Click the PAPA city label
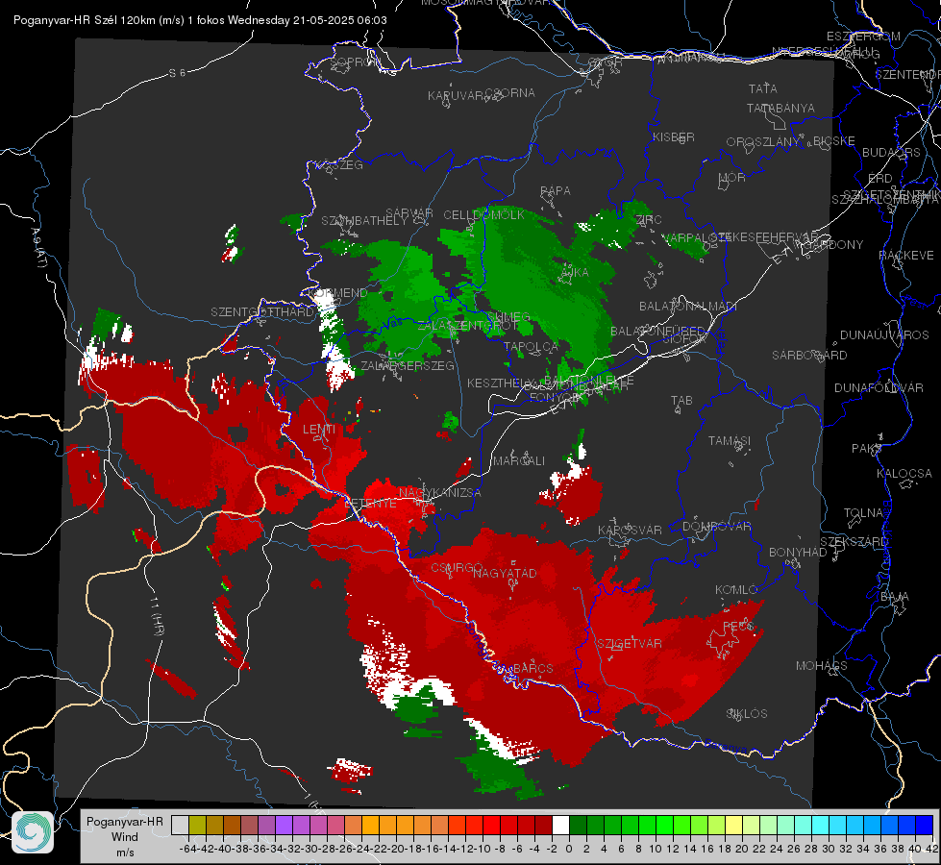The height and width of the screenshot is (865, 941). (x=556, y=190)
